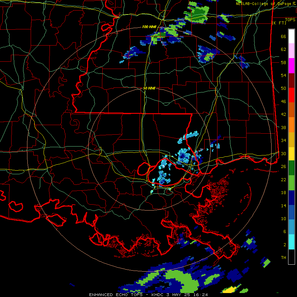The image size is (297, 297).
Task: Select the sky blue legend color band
Action: pos(291,227)
